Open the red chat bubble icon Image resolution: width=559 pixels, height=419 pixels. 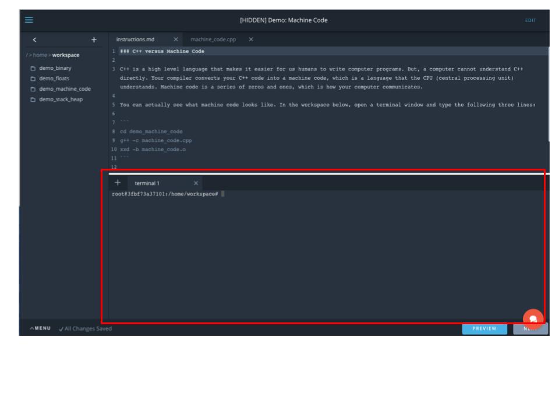(x=533, y=319)
